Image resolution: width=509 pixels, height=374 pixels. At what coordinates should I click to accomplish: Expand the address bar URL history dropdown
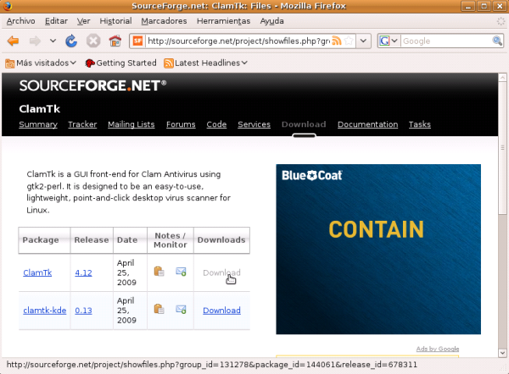pos(363,41)
